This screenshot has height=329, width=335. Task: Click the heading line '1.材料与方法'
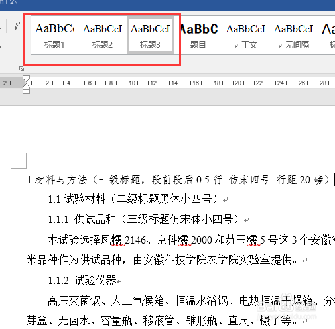(178, 180)
